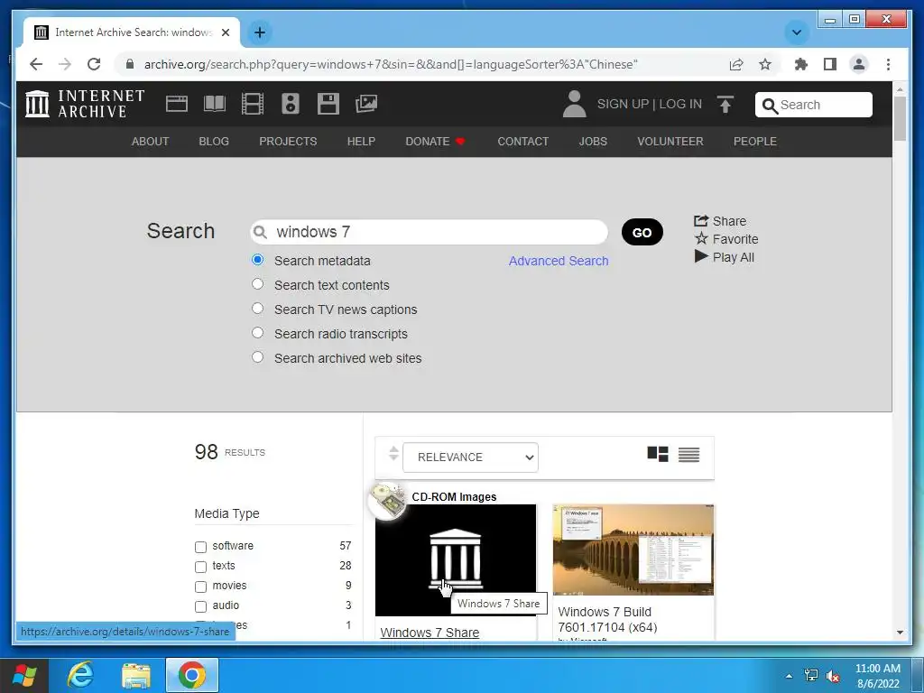This screenshot has width=924, height=693.
Task: Open the Advanced Search link
Action: 559,261
